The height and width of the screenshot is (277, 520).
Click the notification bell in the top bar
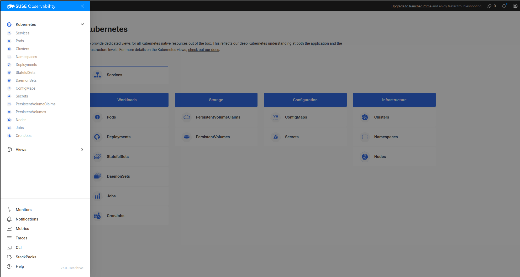point(504,6)
